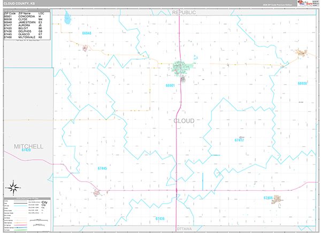
Task: Click the small blue pond east of Concordia
Action: tap(196, 57)
